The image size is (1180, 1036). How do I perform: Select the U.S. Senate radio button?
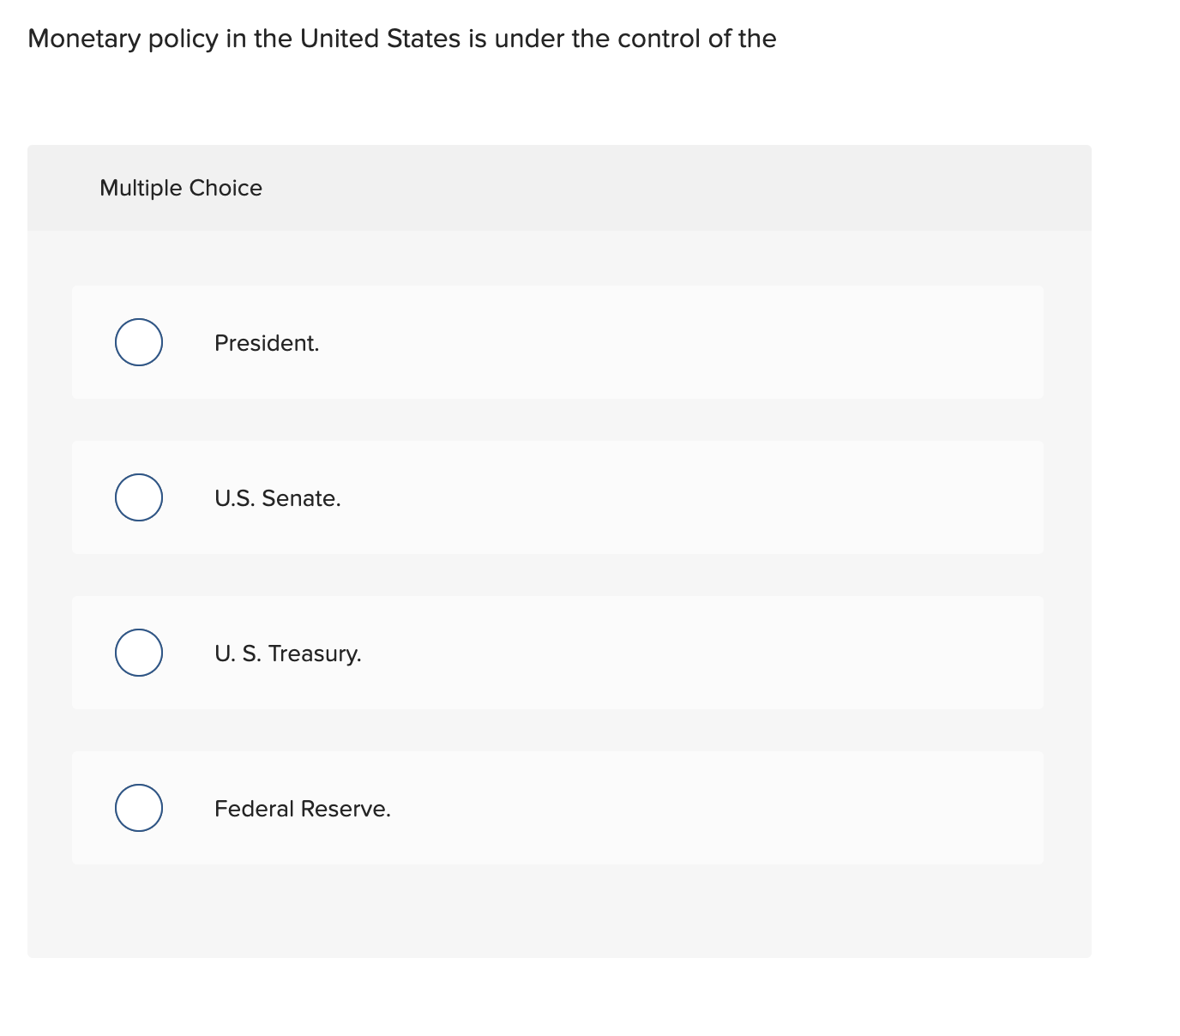pyautogui.click(x=138, y=497)
